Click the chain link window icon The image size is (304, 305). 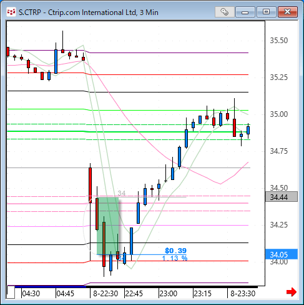click(x=225, y=12)
